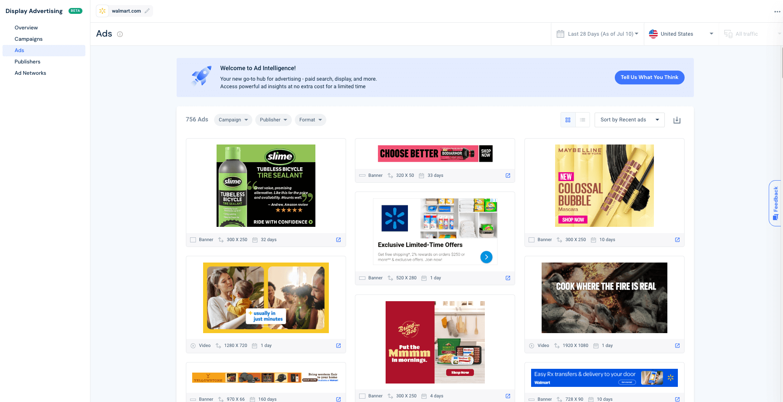Open the United States country selector
Screen dimensions: 783x402
point(681,34)
